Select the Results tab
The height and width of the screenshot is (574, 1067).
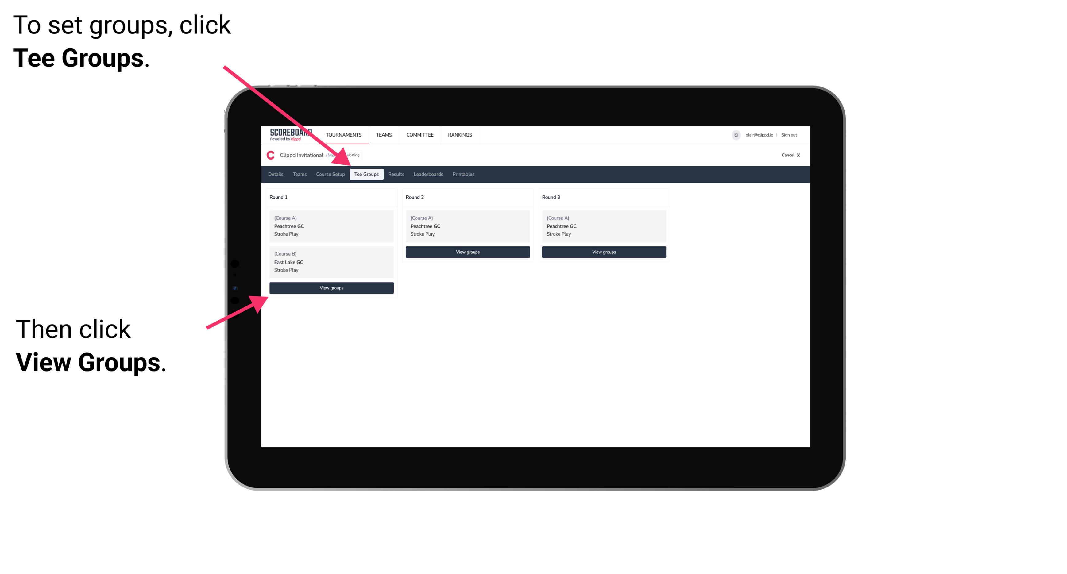[x=395, y=174]
